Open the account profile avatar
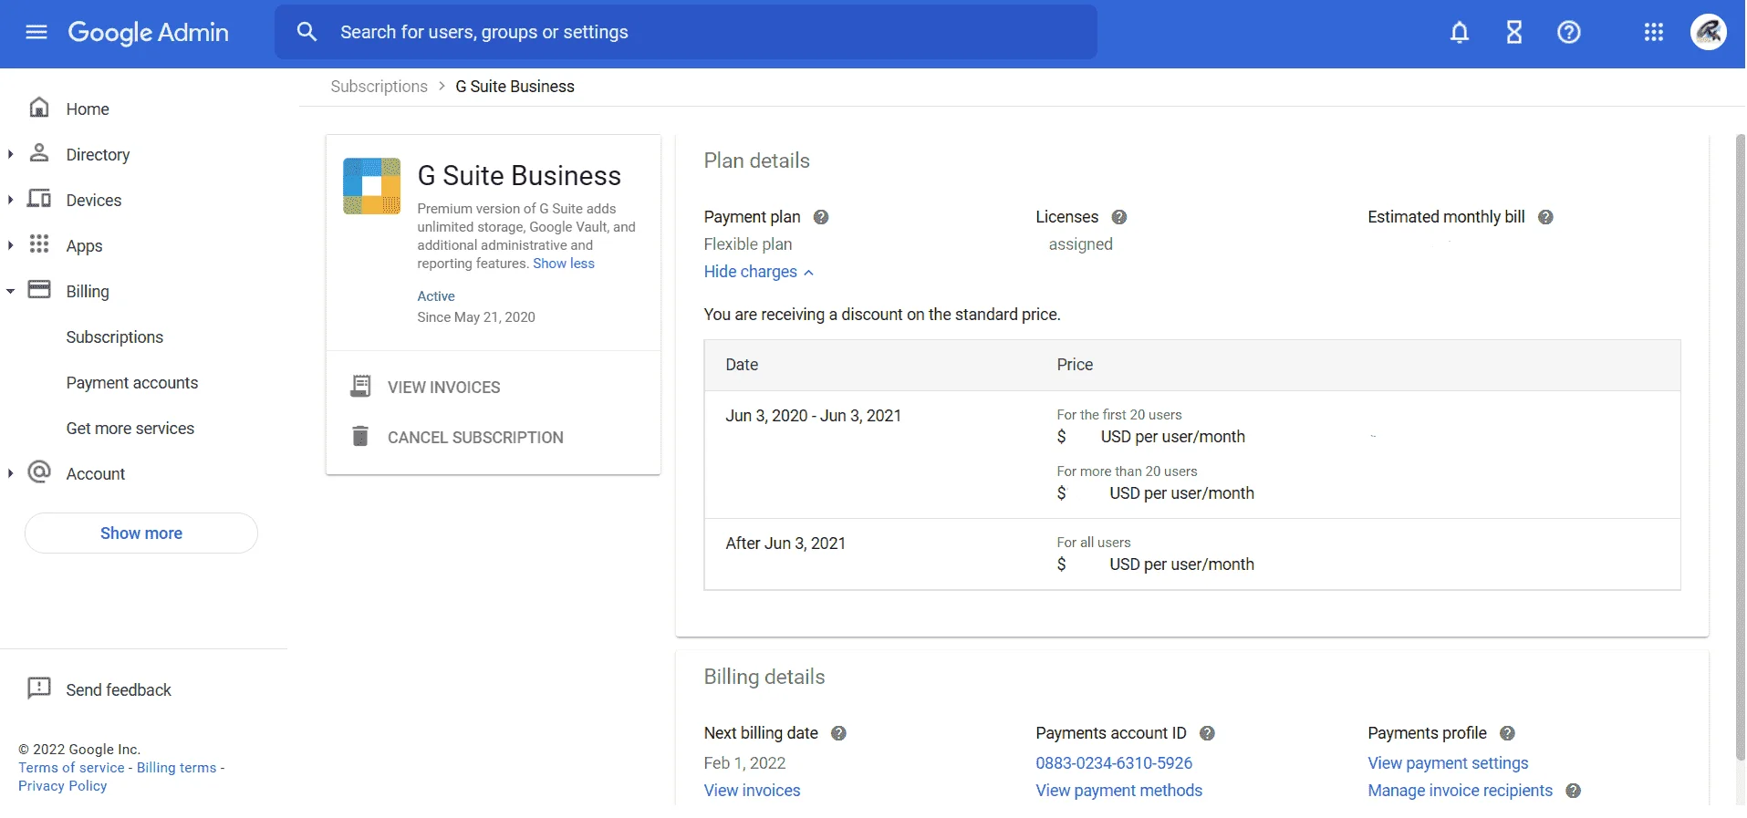This screenshot has width=1747, height=818. tap(1709, 33)
